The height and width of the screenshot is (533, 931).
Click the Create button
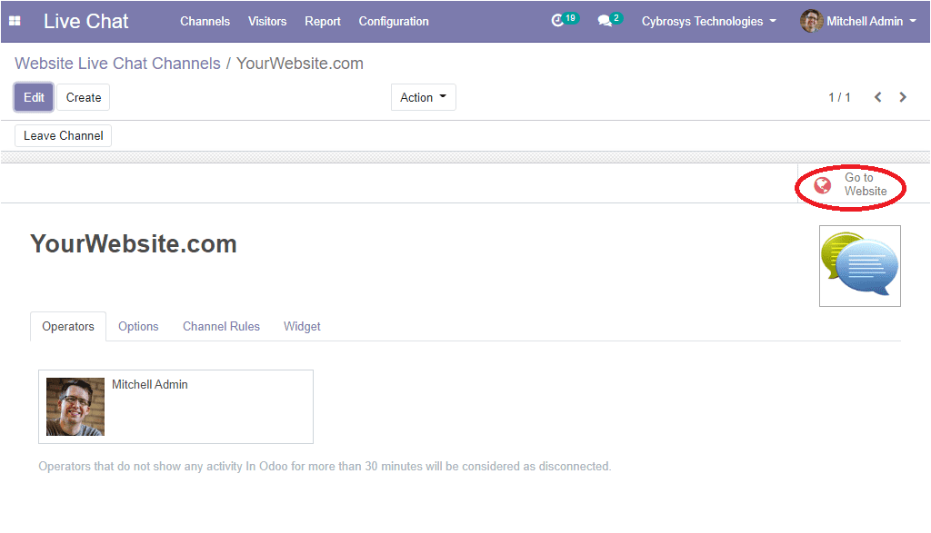click(x=83, y=97)
